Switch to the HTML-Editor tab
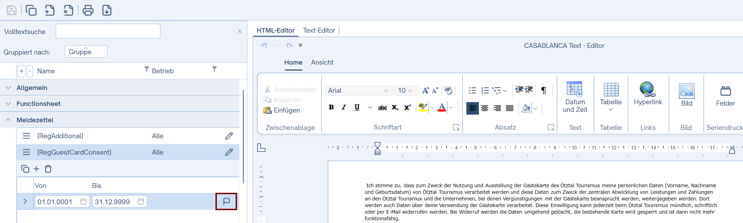The image size is (743, 223). click(276, 31)
